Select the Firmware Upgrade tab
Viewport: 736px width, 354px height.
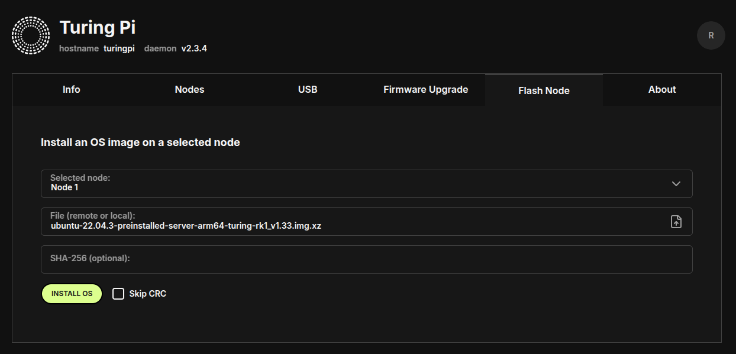425,90
